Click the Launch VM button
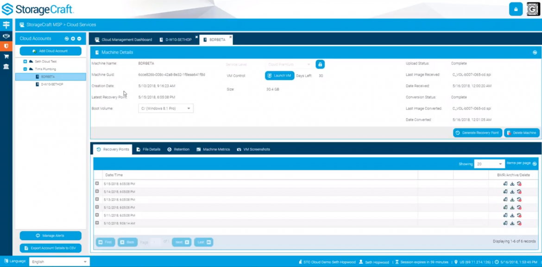This screenshot has width=542, height=267. tap(279, 75)
